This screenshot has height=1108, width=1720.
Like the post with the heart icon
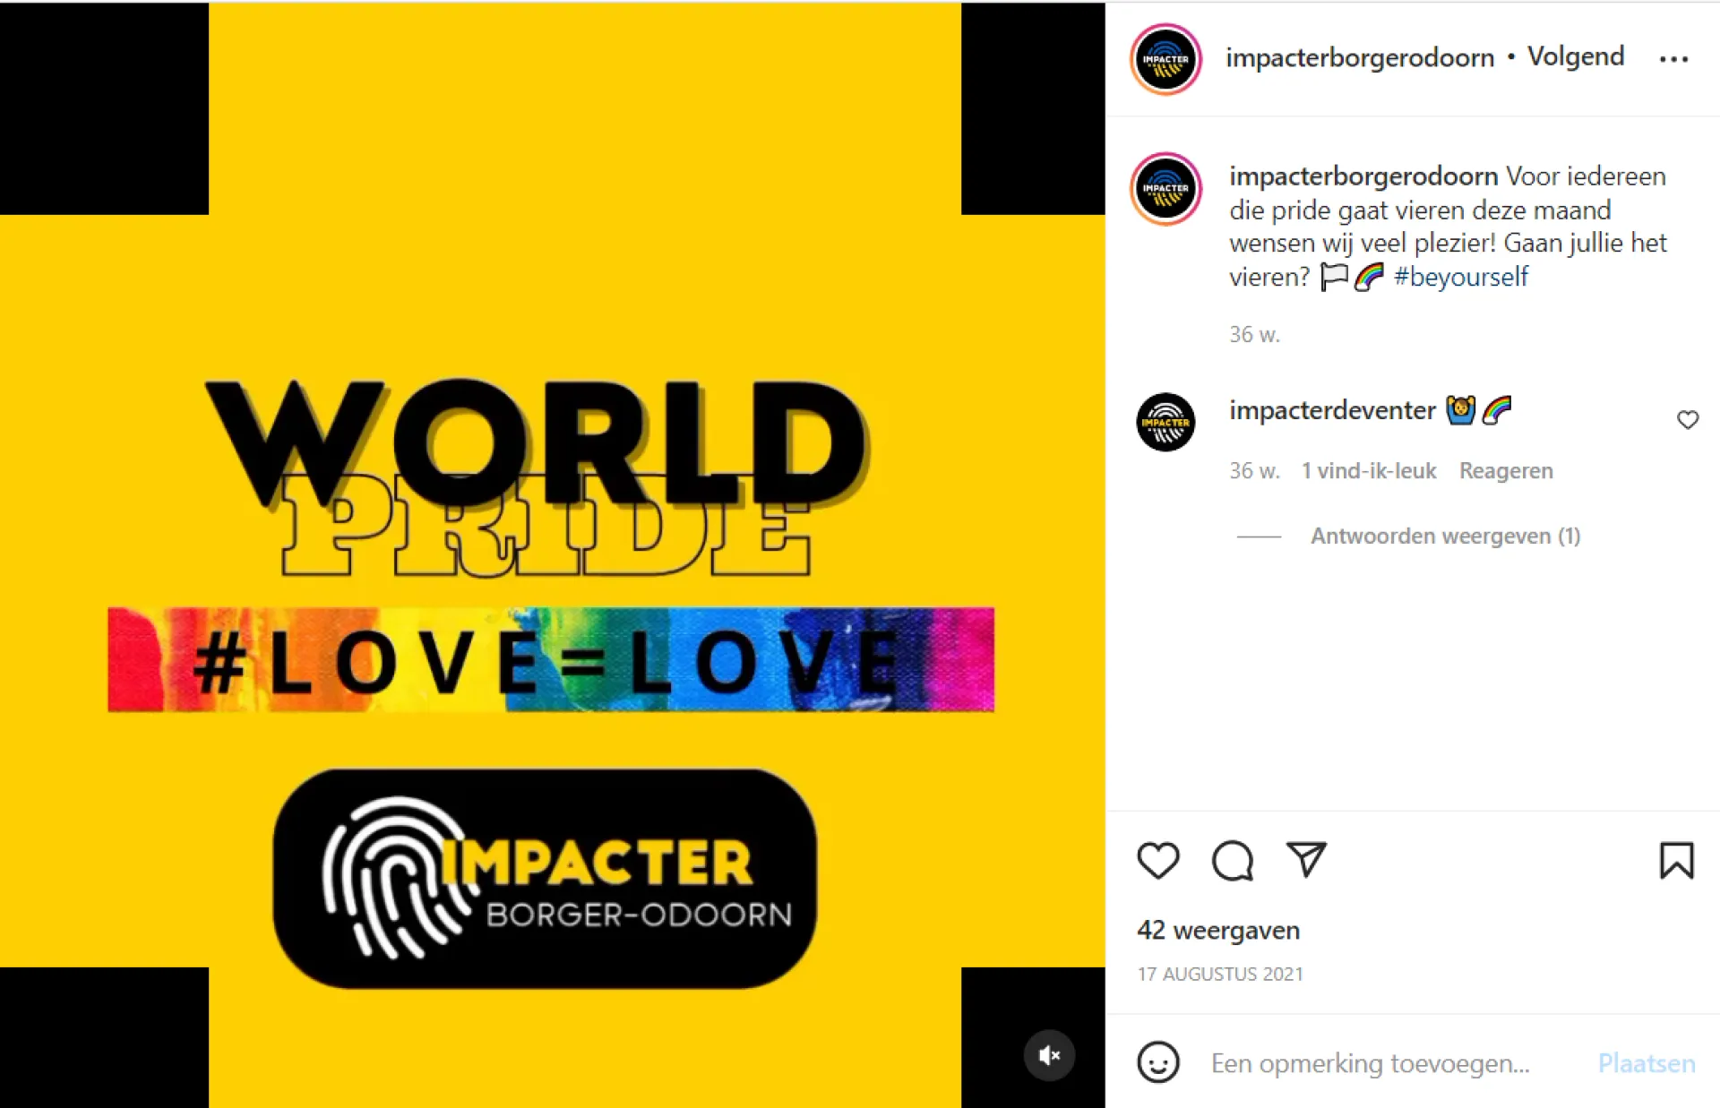[x=1158, y=861]
